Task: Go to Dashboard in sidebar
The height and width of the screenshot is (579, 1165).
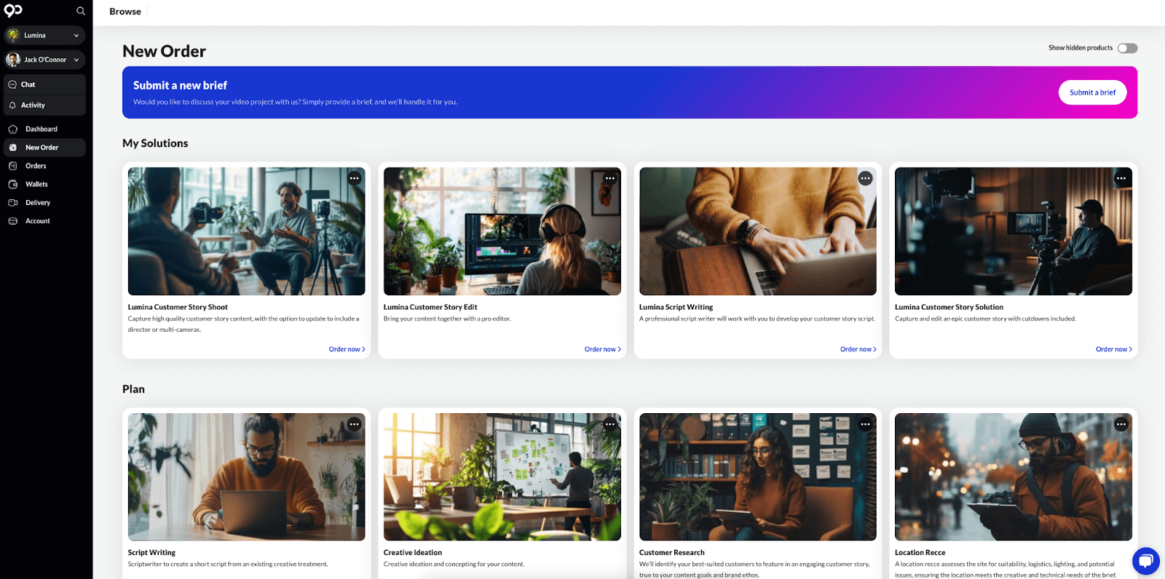Action: pyautogui.click(x=41, y=129)
